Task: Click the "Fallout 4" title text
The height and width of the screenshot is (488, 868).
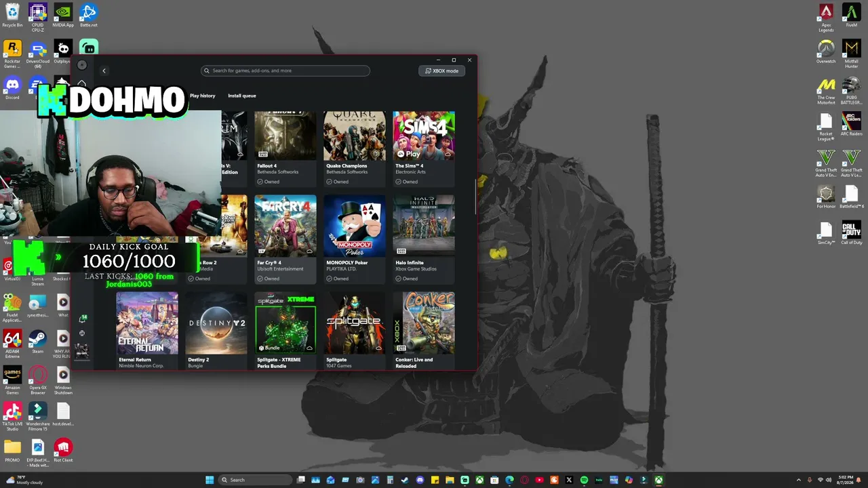Action: pos(267,166)
